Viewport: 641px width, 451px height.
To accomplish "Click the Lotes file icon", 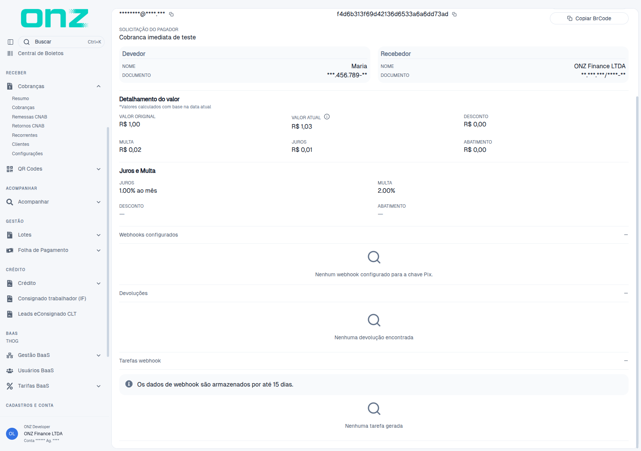I will click(x=10, y=235).
